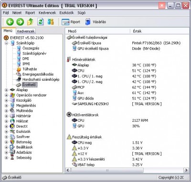Open the Súgó menu
The width and height of the screenshot is (191, 182).
(x=82, y=13)
